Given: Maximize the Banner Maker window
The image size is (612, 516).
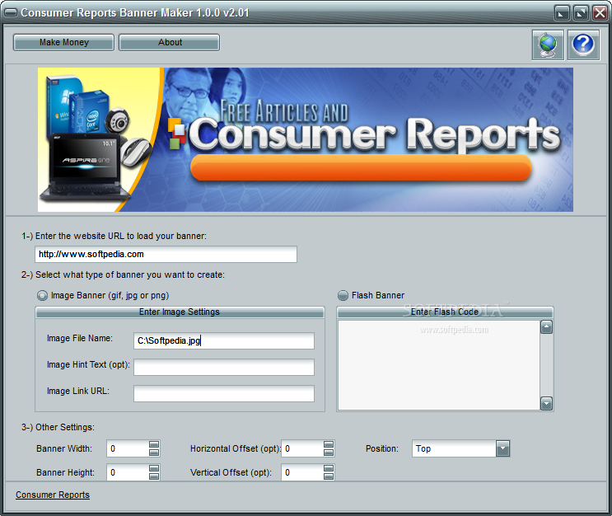Looking at the screenshot, I should 581,13.
